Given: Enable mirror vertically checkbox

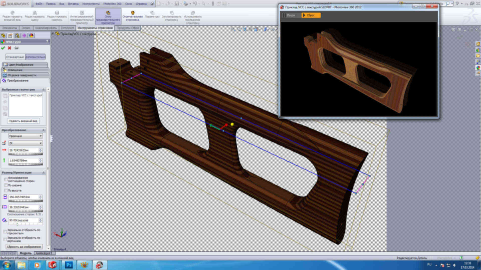Looking at the screenshot, I should (5, 239).
